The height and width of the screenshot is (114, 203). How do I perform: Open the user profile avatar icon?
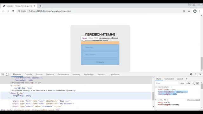pos(195,11)
